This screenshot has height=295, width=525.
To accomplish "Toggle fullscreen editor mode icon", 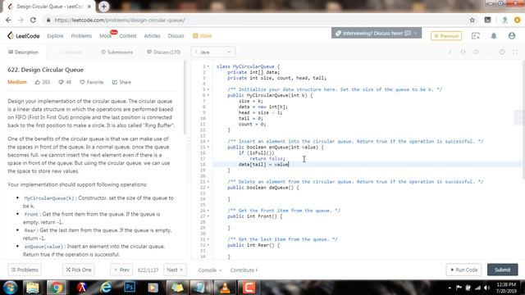I will [515, 52].
